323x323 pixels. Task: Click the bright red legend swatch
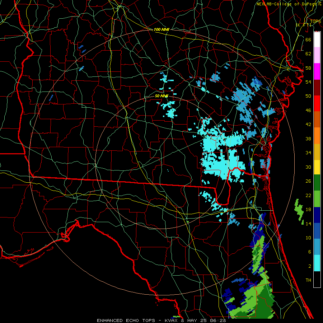click(x=317, y=103)
